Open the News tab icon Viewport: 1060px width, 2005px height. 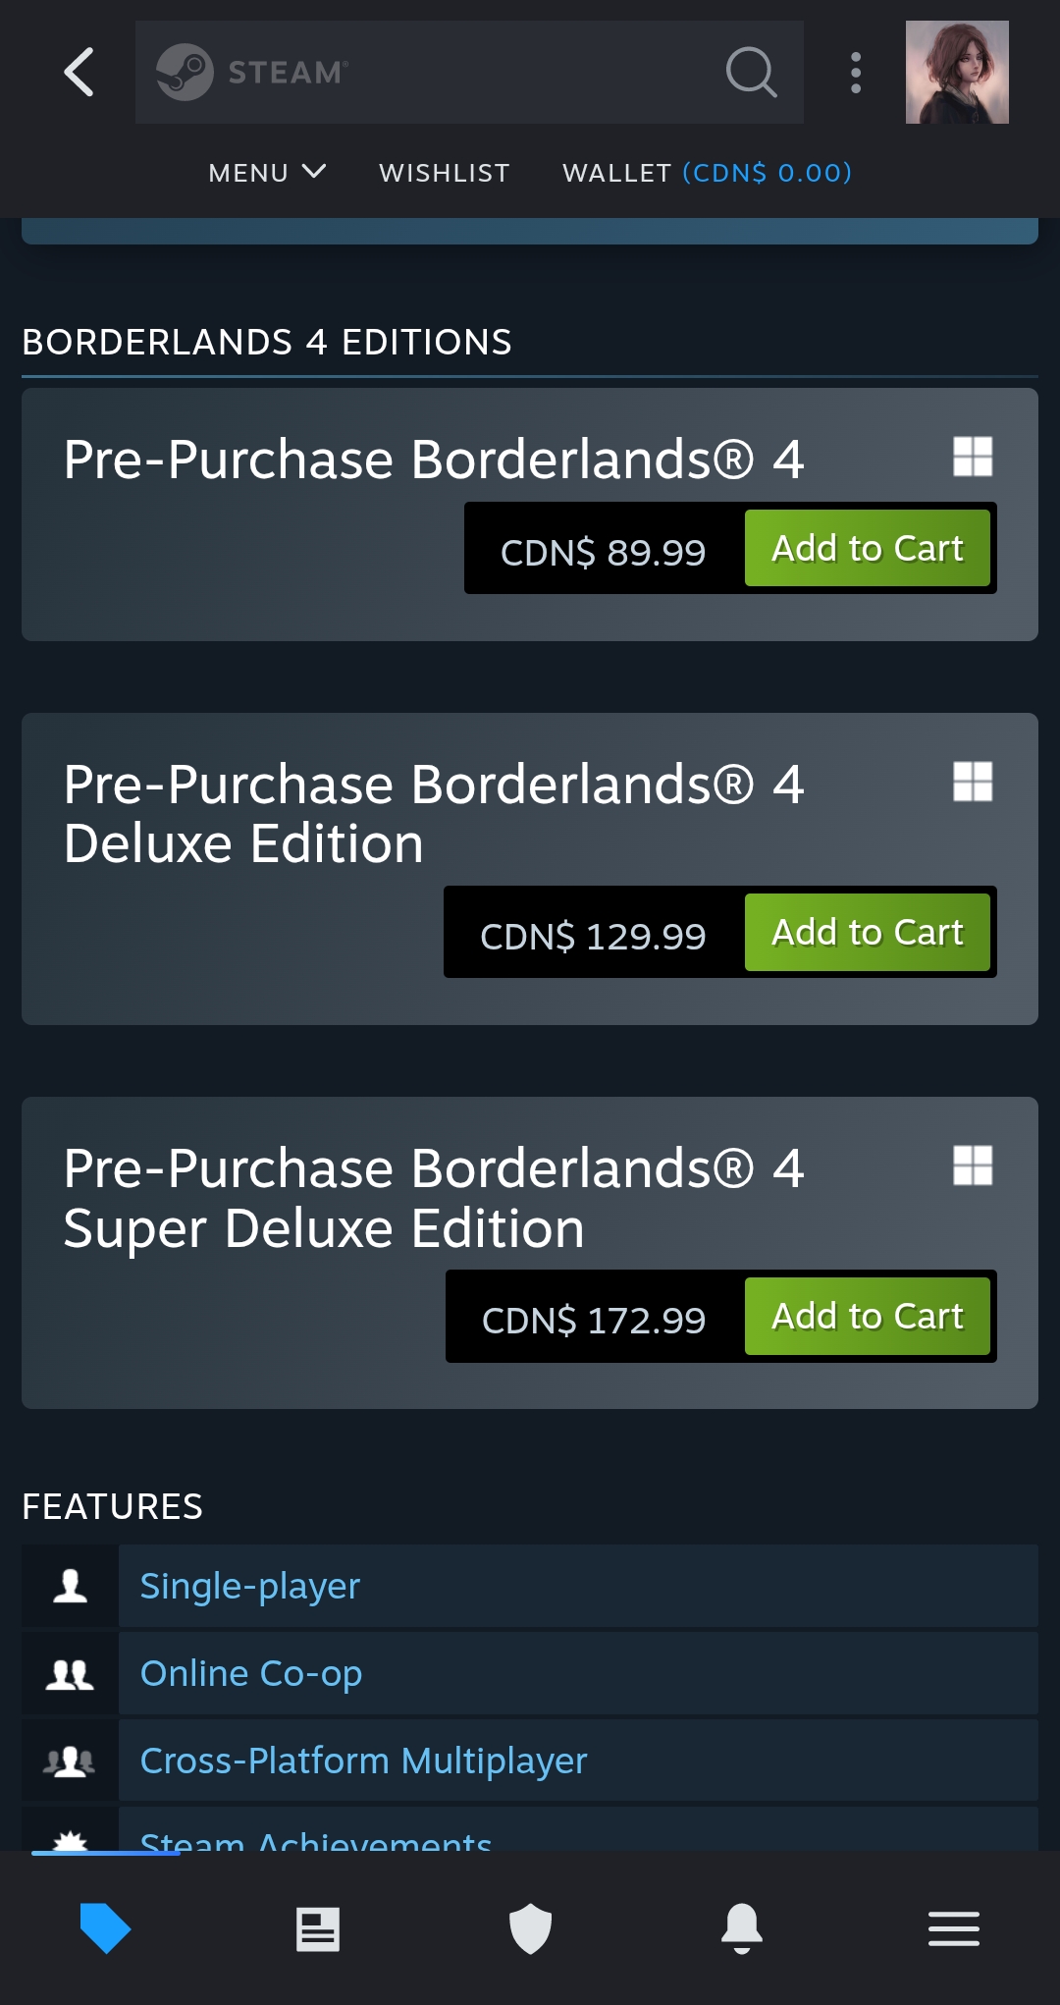318,1928
